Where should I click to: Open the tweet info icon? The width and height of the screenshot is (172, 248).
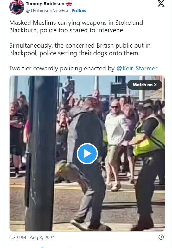click(x=161, y=237)
